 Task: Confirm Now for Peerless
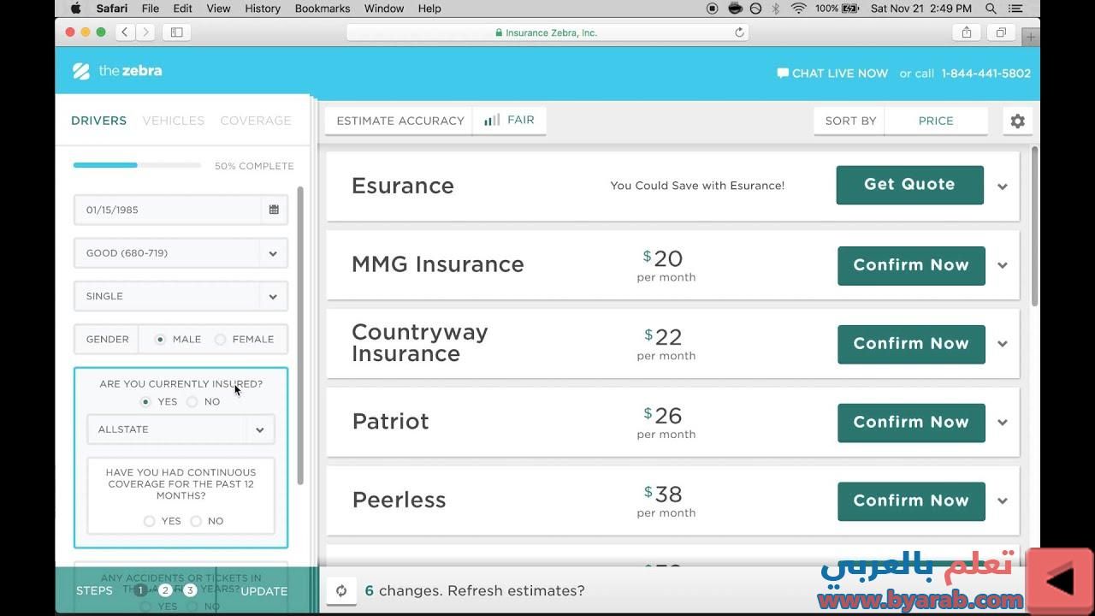pos(911,501)
